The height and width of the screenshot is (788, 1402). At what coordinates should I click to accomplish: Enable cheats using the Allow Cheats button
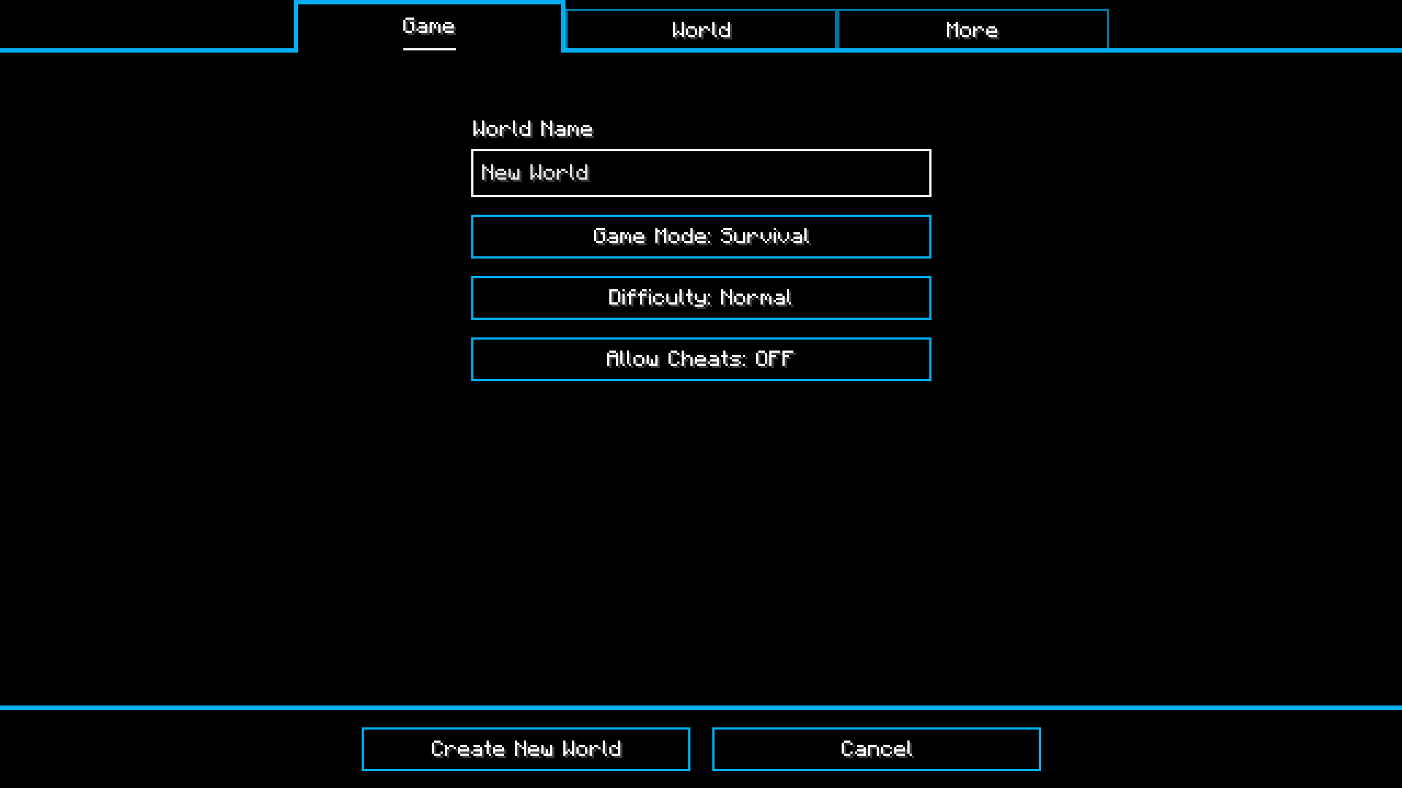[701, 359]
